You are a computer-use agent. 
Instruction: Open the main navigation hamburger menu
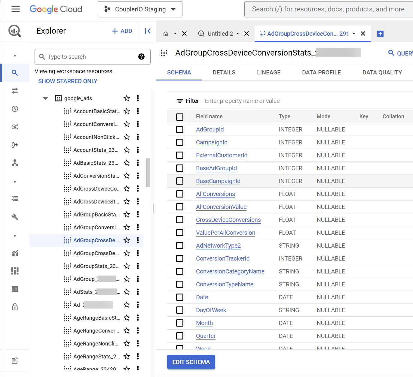coord(16,9)
